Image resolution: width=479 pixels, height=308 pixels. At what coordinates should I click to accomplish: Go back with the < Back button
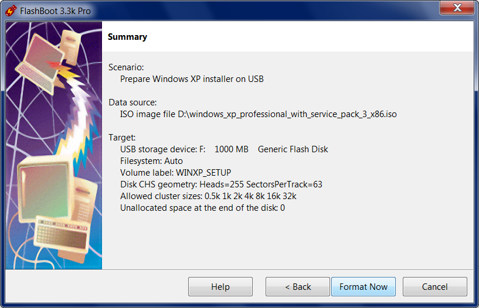click(297, 287)
